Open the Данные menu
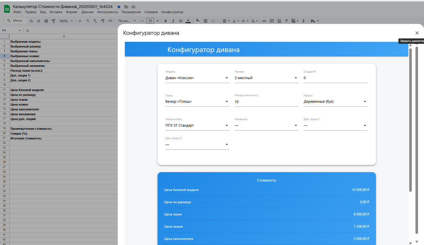Image resolution: width=424 pixels, height=245 pixels. [87, 12]
